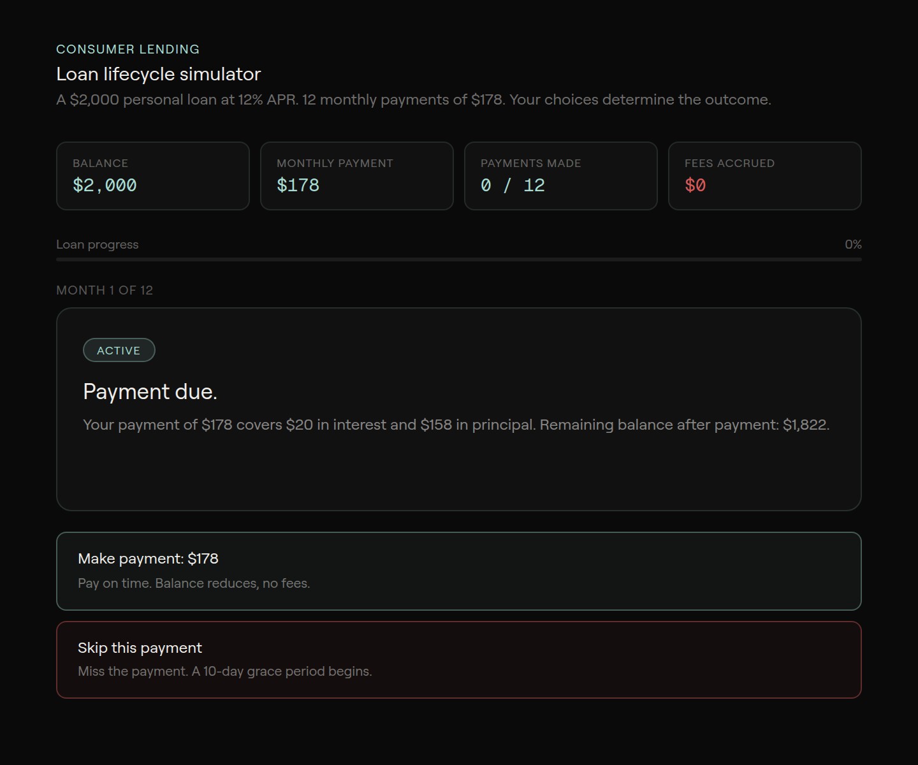Click the Payments Made counter

(560, 176)
